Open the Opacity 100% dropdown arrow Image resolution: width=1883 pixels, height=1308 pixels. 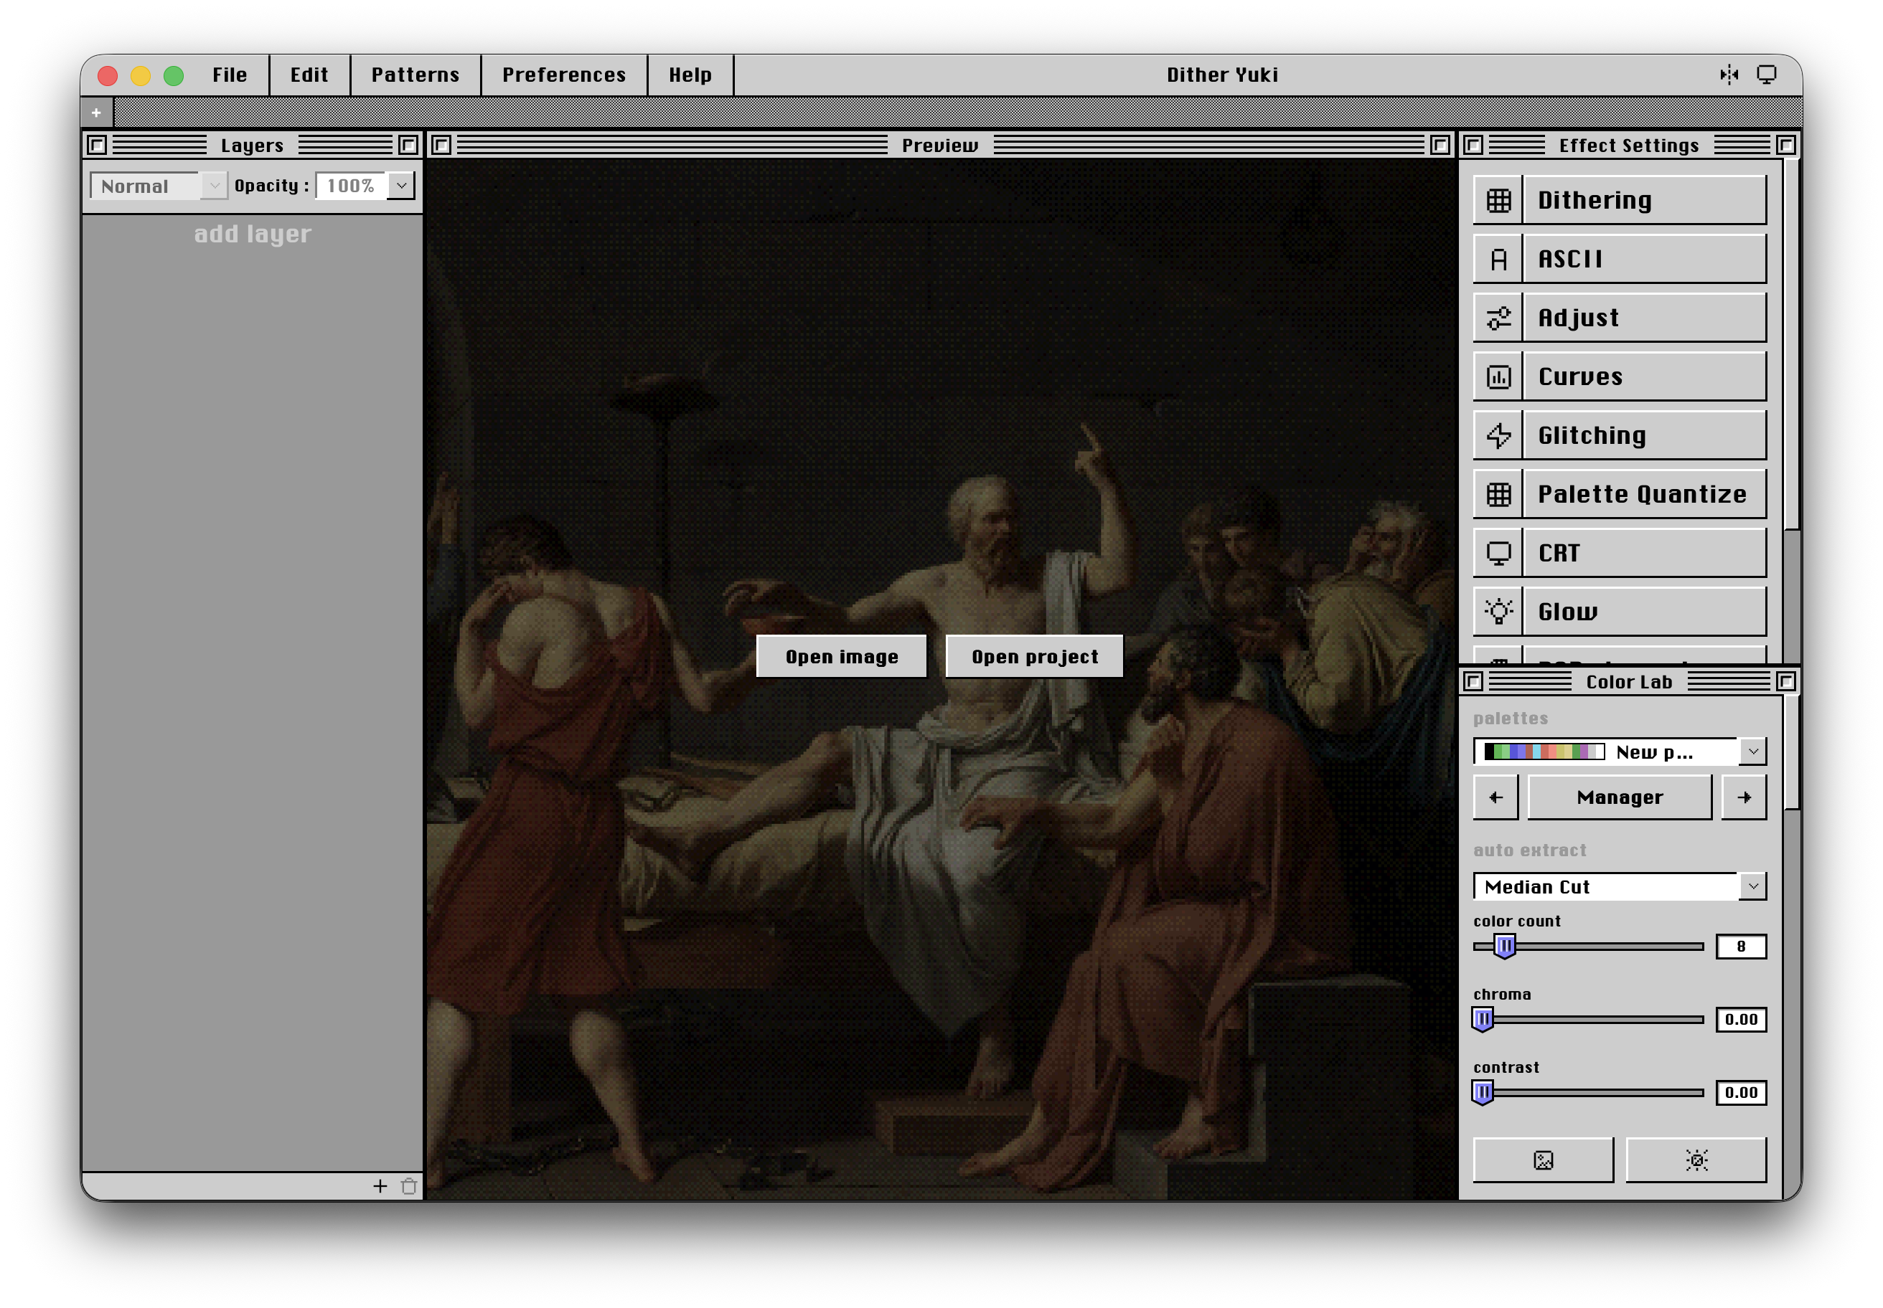coord(401,186)
